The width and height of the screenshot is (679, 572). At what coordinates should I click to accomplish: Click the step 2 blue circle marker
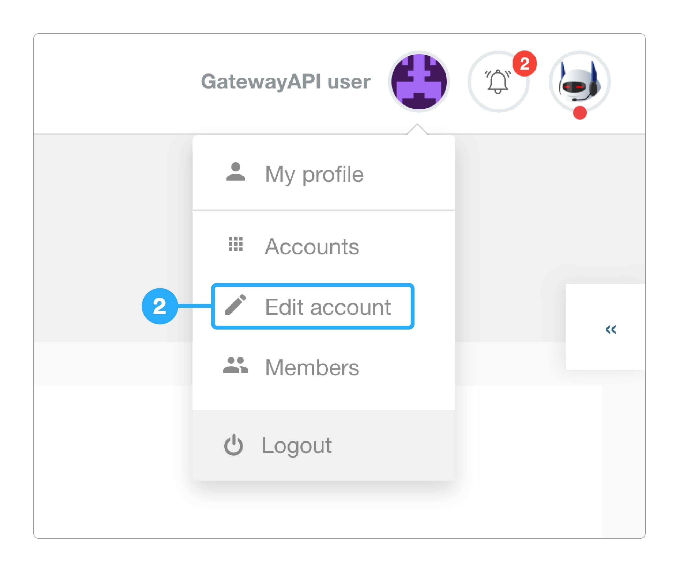(x=159, y=307)
